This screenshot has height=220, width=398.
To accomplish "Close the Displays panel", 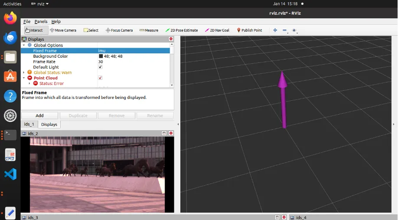I will click(171, 39).
